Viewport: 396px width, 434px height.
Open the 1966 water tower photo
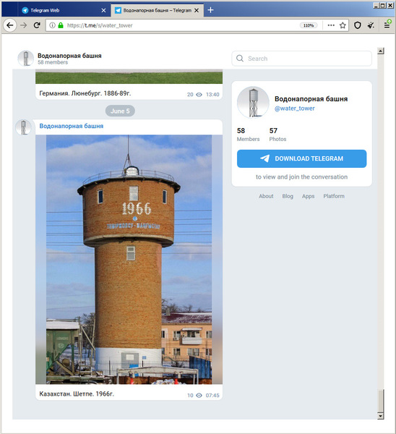click(x=129, y=260)
